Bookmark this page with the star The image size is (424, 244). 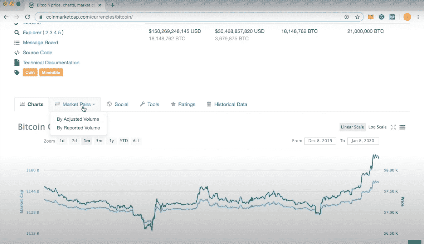357,17
